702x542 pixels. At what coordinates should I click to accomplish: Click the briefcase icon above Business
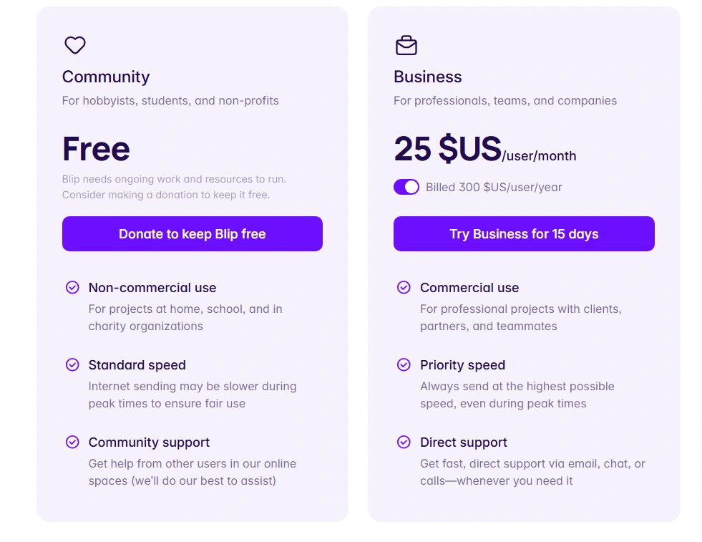pos(406,45)
